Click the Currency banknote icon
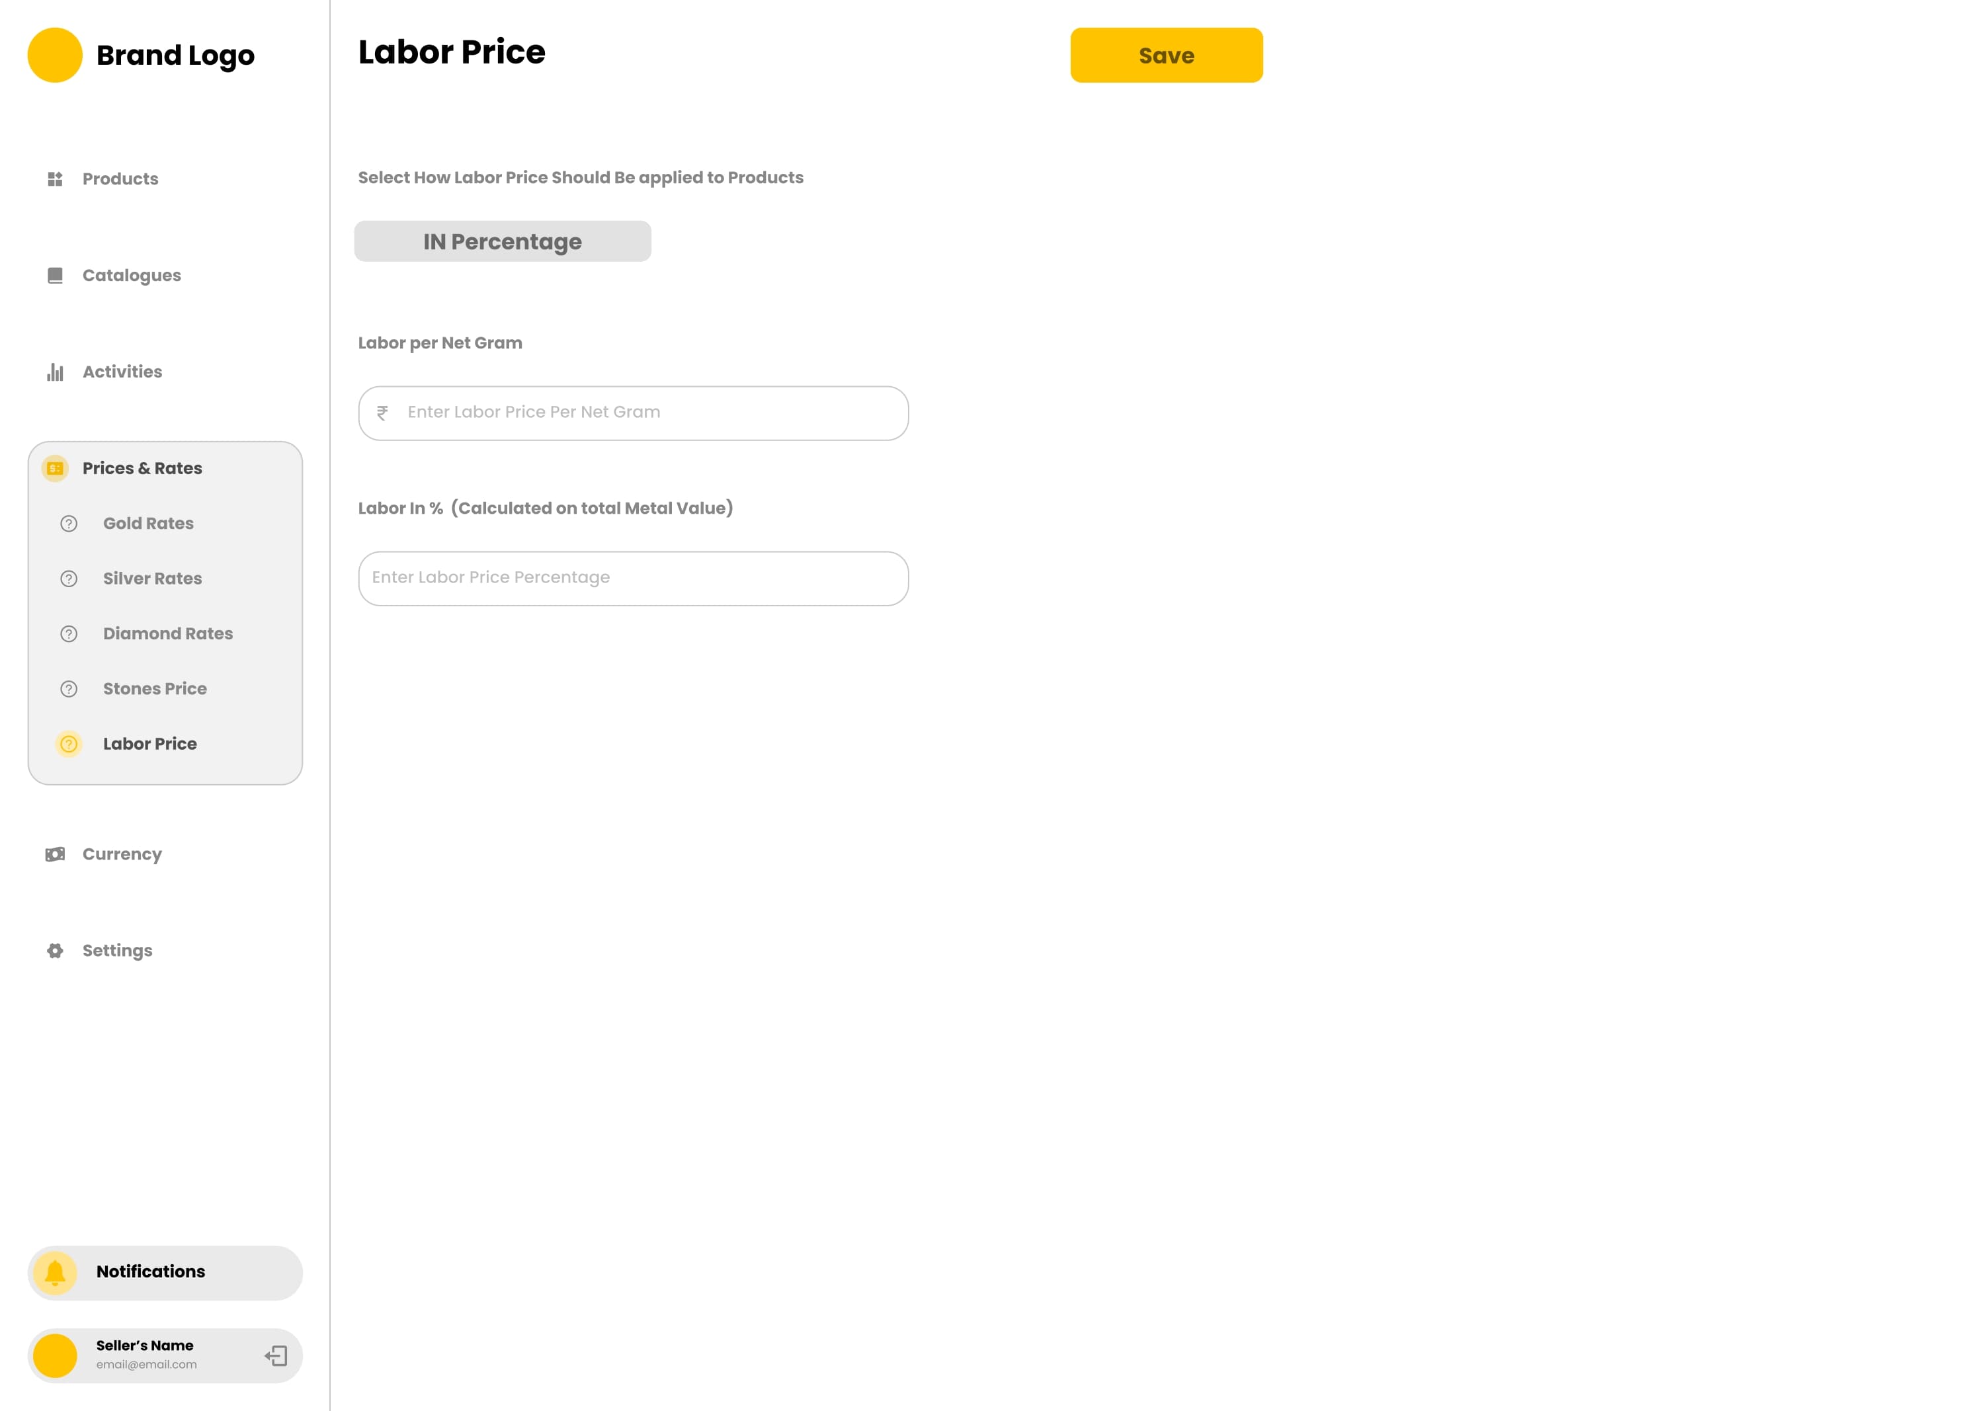1984x1411 pixels. [x=55, y=854]
